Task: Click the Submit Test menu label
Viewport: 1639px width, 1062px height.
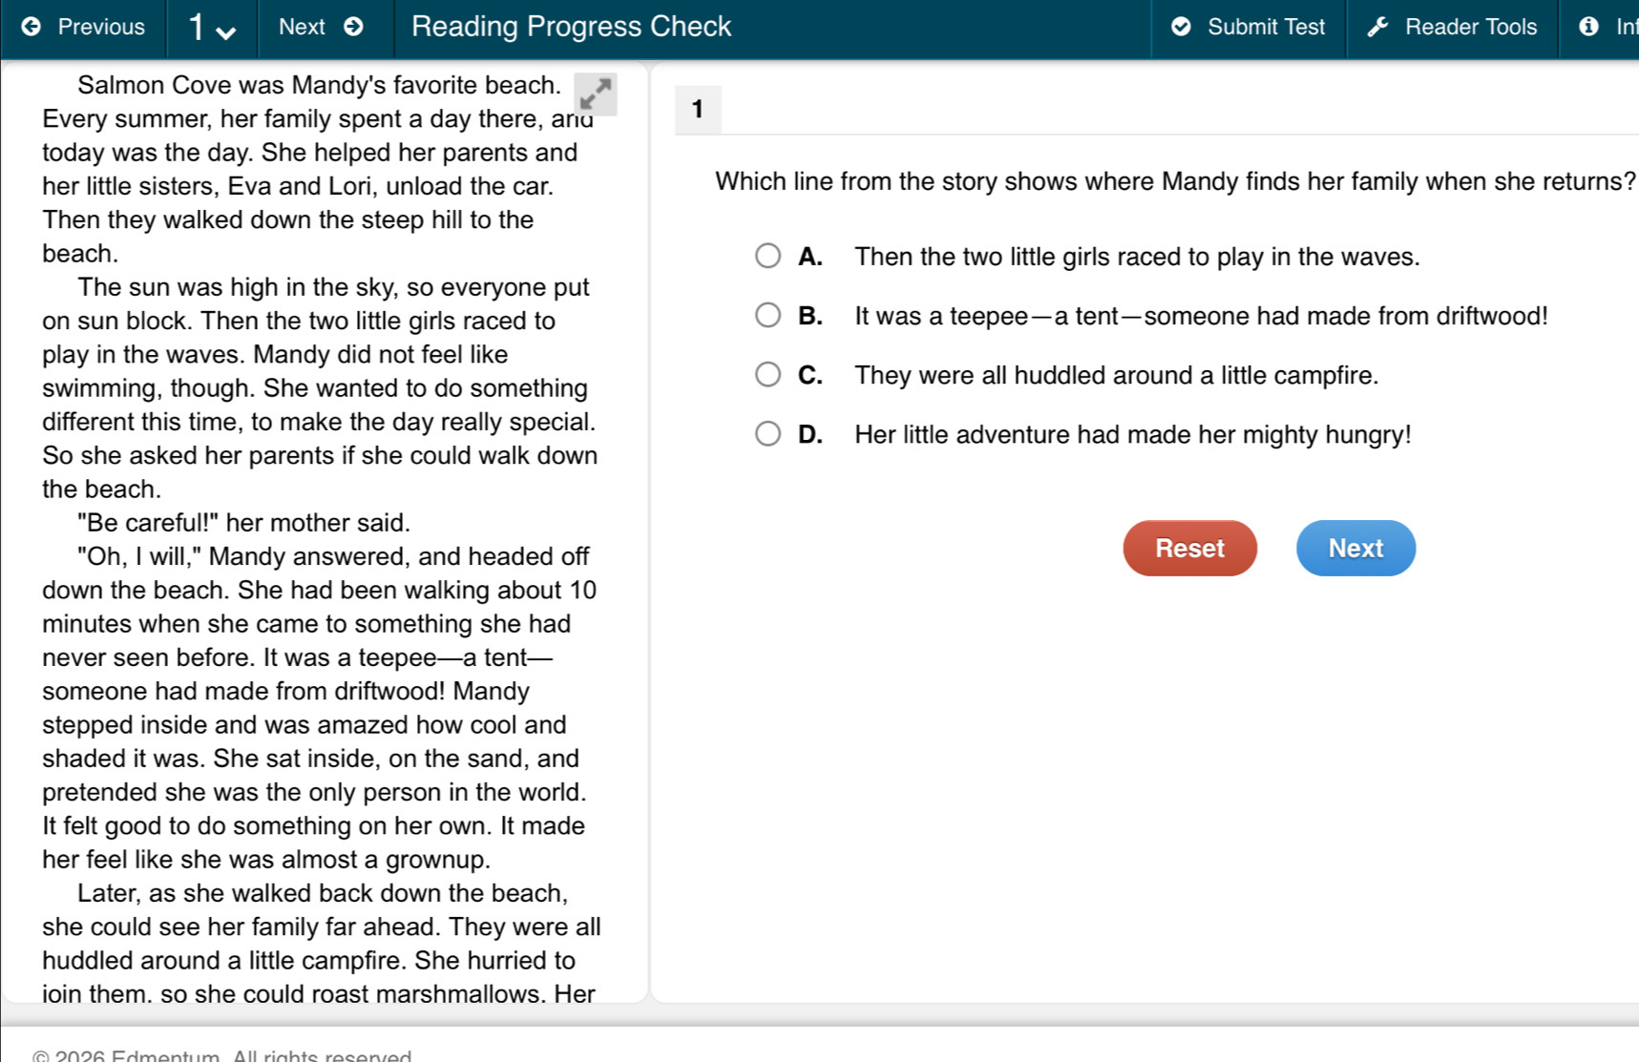Action: (x=1266, y=27)
